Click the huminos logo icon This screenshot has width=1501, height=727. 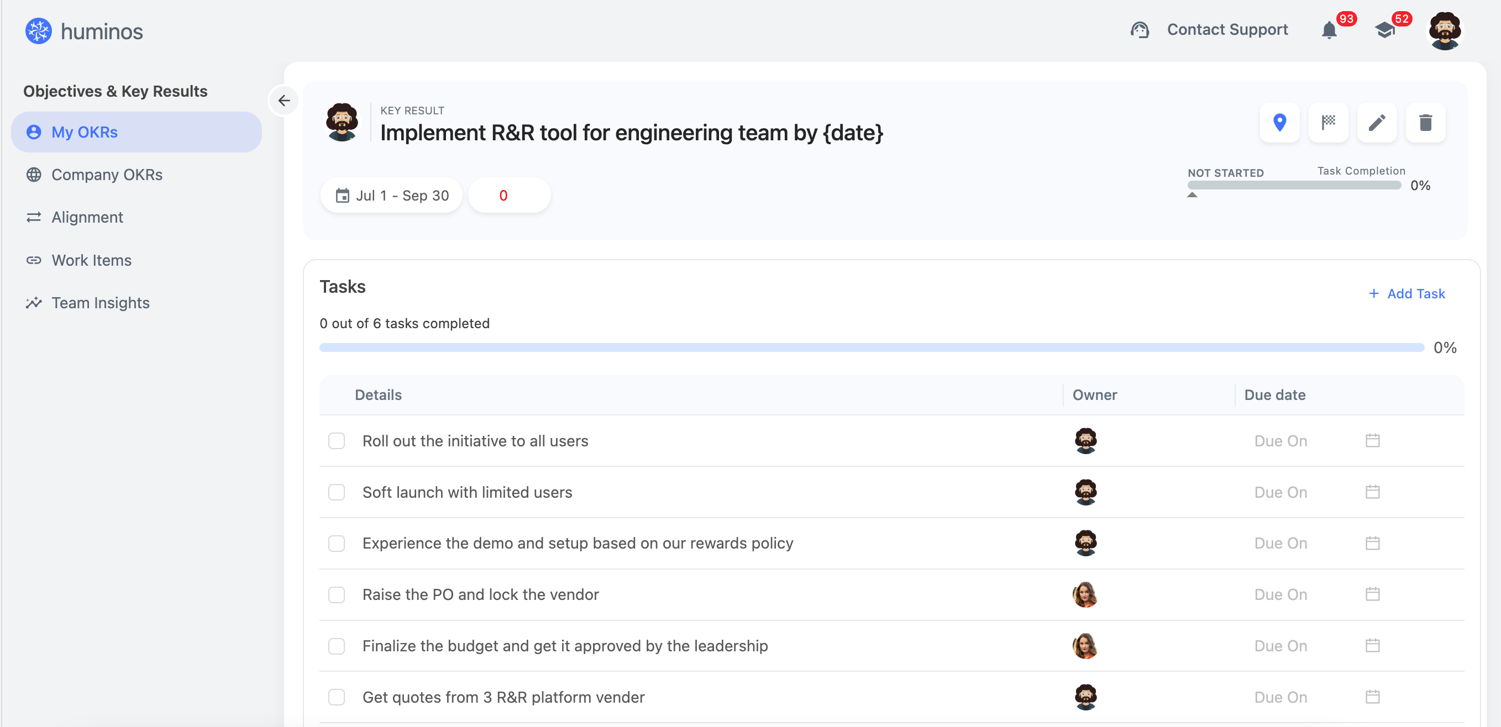(39, 31)
